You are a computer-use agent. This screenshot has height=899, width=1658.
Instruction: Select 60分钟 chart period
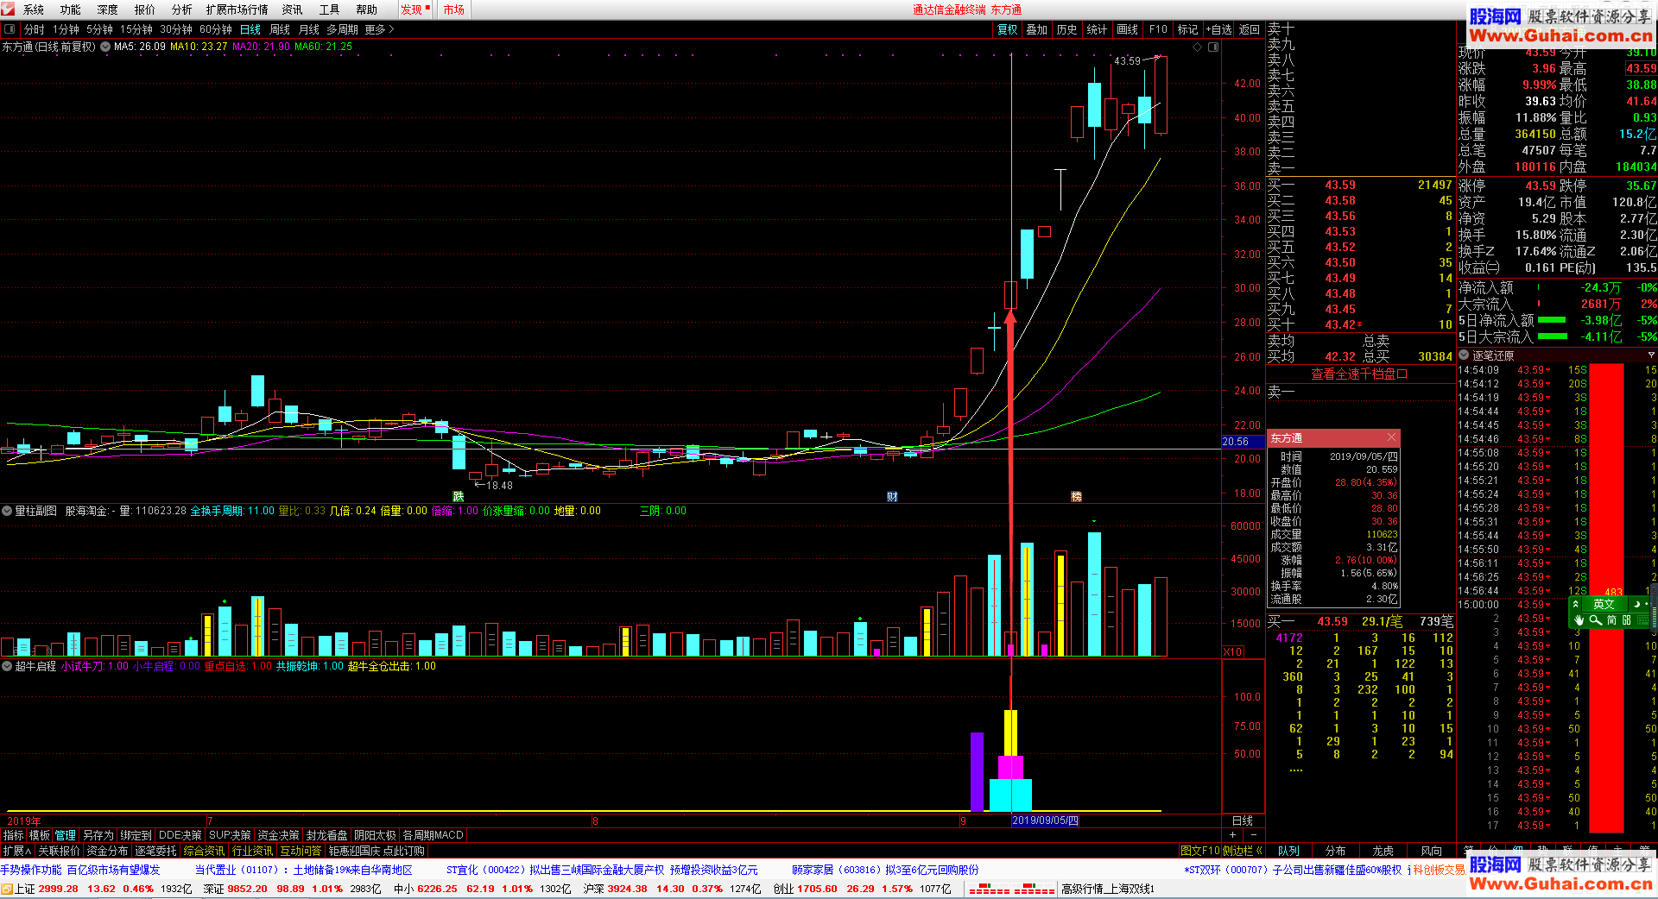pyautogui.click(x=216, y=29)
